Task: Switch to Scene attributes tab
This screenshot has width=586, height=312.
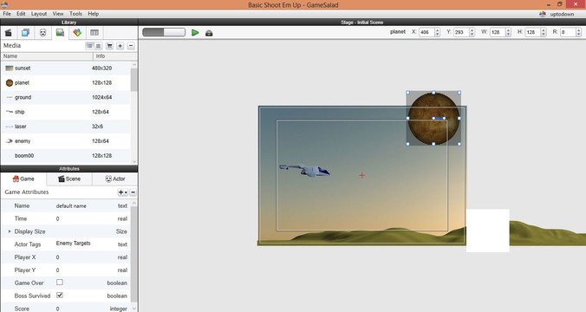Action: click(x=69, y=179)
